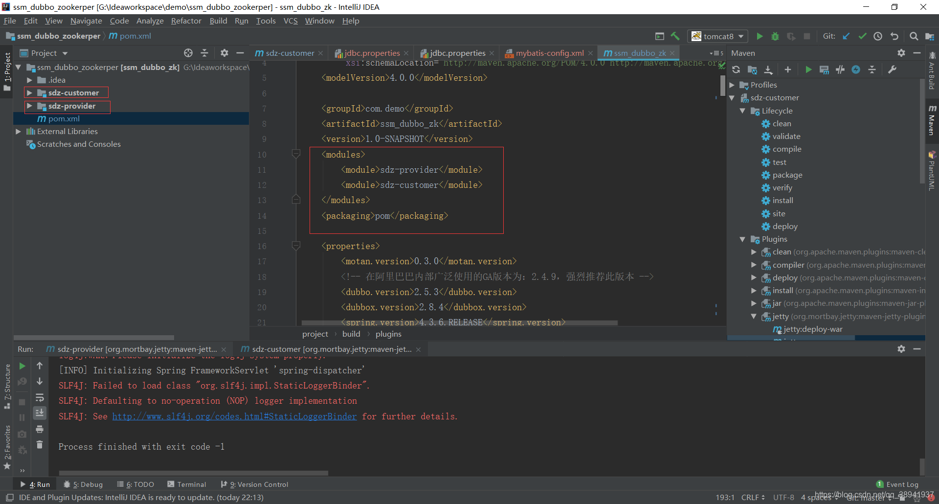Screen dimensions: 939x504
Task: Click the Build Project hammer icon
Action: point(675,36)
